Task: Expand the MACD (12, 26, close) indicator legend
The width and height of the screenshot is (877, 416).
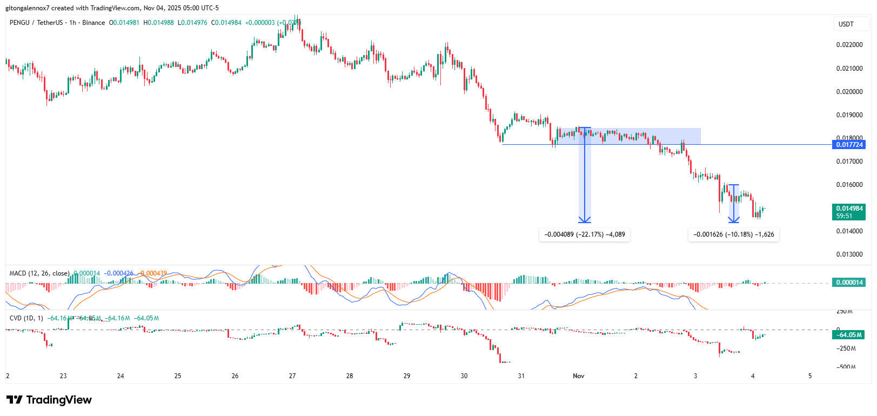Action: point(39,273)
